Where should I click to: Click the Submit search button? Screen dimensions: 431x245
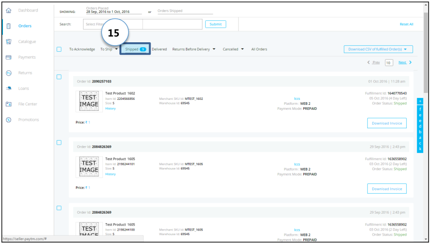click(216, 24)
